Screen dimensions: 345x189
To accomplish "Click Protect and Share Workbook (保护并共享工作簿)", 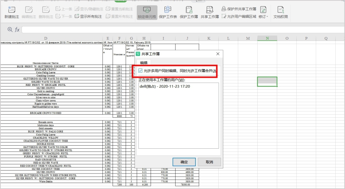I will (x=239, y=9).
